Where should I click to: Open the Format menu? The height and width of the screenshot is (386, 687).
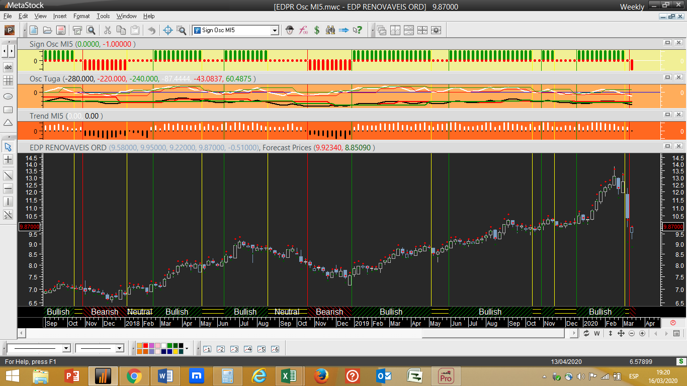coord(81,16)
